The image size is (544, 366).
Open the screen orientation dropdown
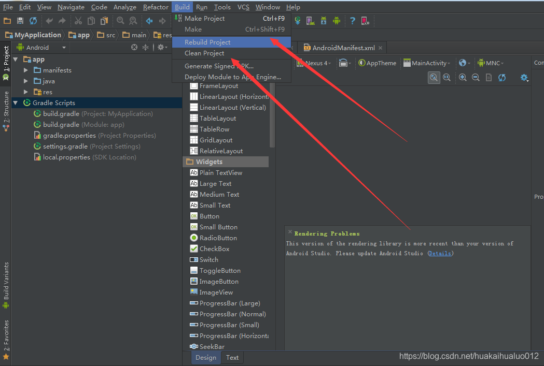click(345, 63)
